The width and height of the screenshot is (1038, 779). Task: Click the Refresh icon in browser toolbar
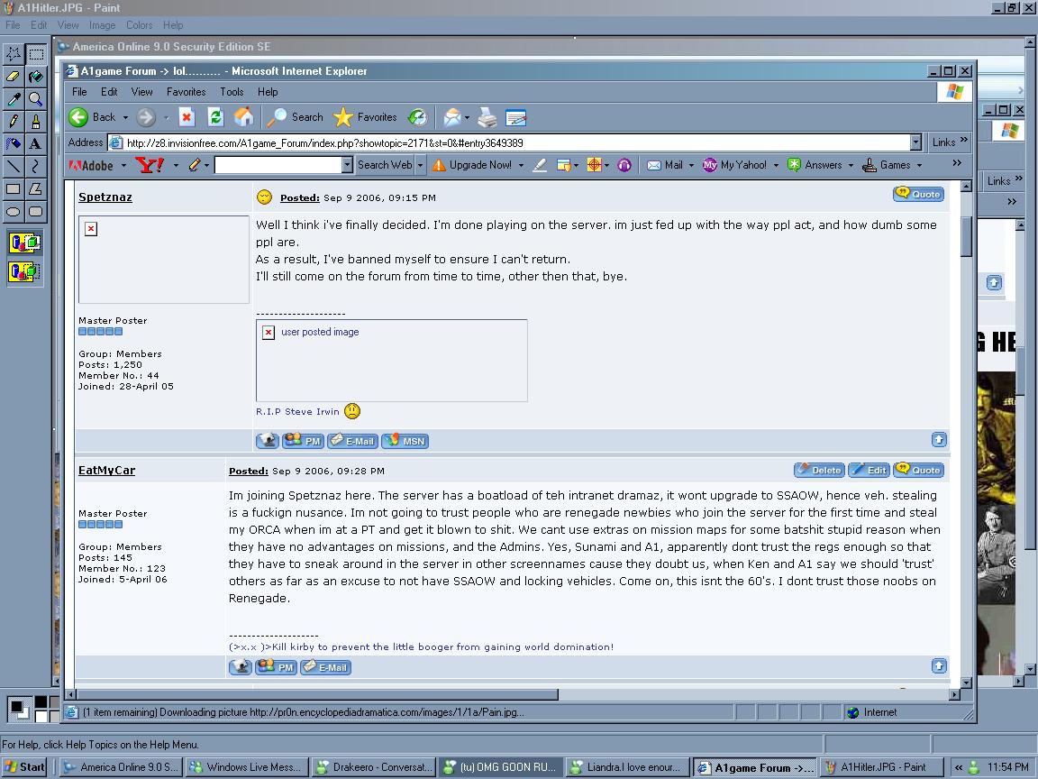coord(215,117)
